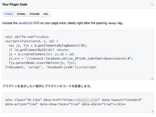
Task: Click the Japanese plugin placement instruction text
Action: click(x=47, y=86)
